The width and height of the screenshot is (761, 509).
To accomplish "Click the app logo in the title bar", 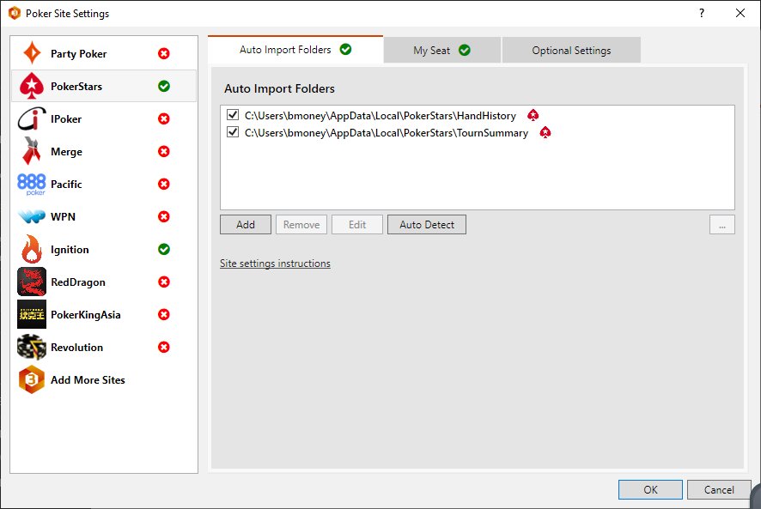I will click(15, 13).
